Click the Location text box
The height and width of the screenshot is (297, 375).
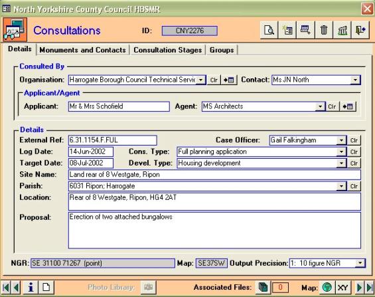click(x=214, y=202)
